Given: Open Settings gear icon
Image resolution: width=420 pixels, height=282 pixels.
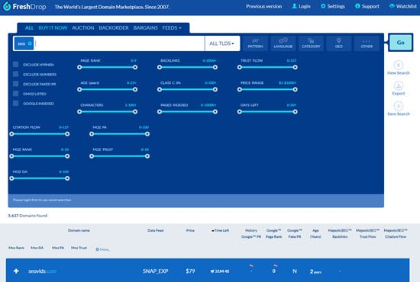Looking at the screenshot, I should [323, 6].
